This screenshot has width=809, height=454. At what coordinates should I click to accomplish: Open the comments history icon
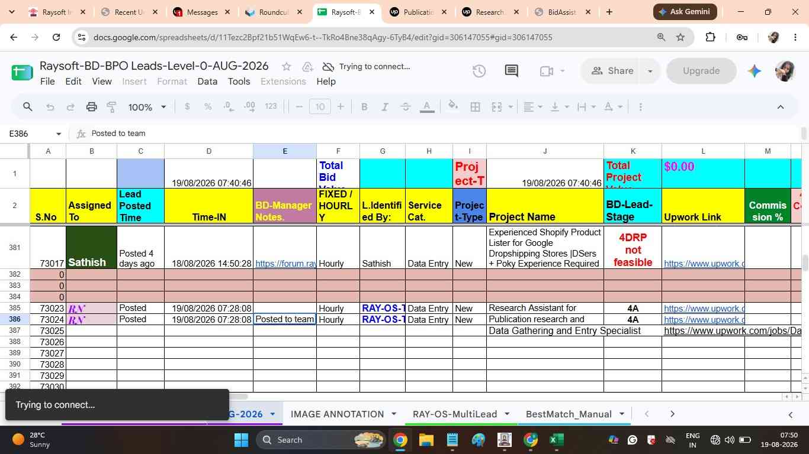coord(511,71)
